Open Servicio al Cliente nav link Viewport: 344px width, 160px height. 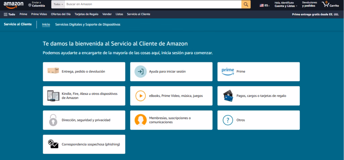pyautogui.click(x=139, y=14)
